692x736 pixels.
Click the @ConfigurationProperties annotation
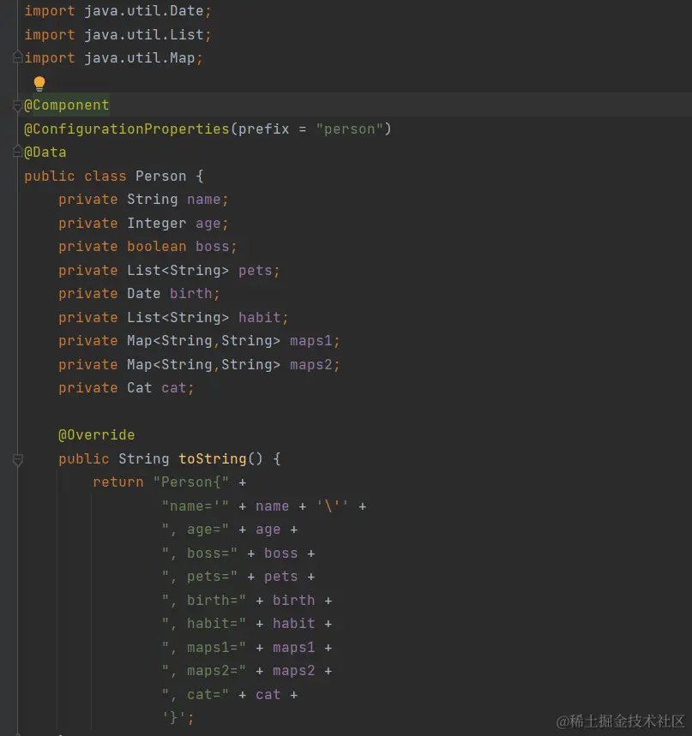tap(127, 129)
